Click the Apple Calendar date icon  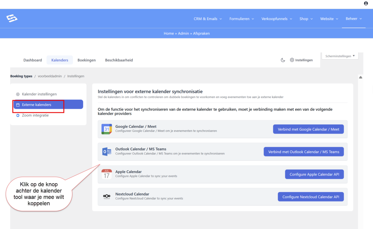click(x=106, y=174)
